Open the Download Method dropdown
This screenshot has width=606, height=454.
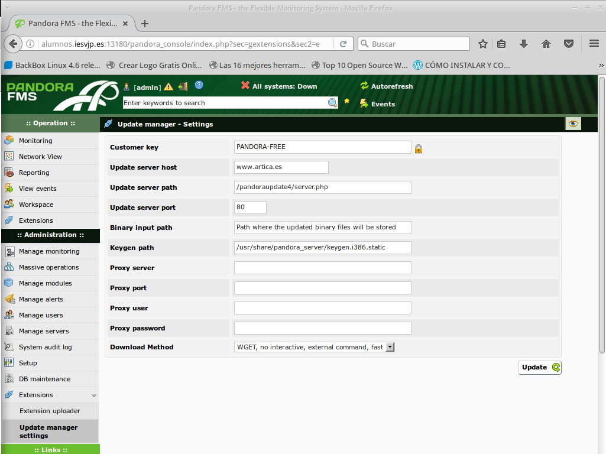tap(390, 348)
